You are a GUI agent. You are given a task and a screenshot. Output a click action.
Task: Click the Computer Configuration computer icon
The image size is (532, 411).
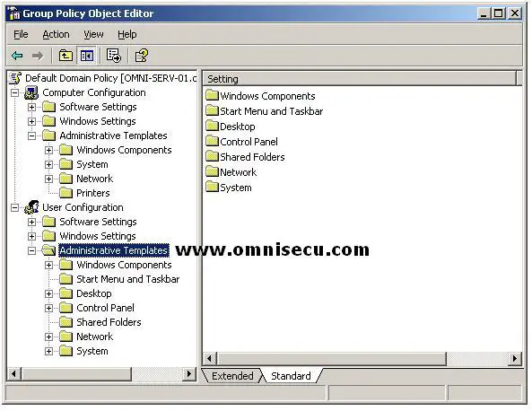pos(31,92)
